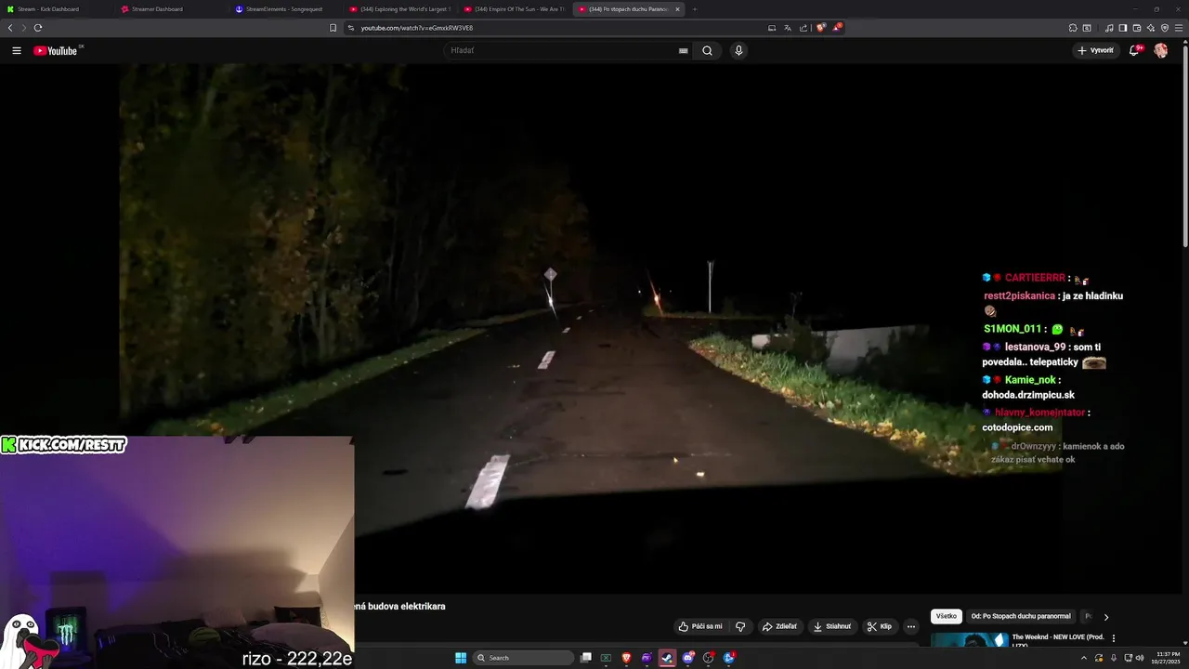Open the YouTube notifications bell
The width and height of the screenshot is (1189, 669).
[1134, 51]
